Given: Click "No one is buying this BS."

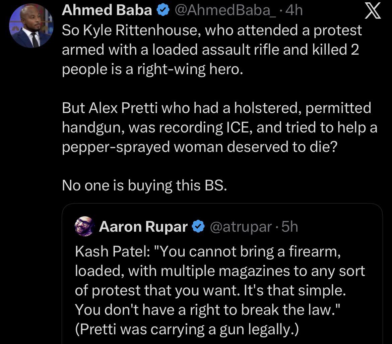Looking at the screenshot, I should (x=144, y=185).
